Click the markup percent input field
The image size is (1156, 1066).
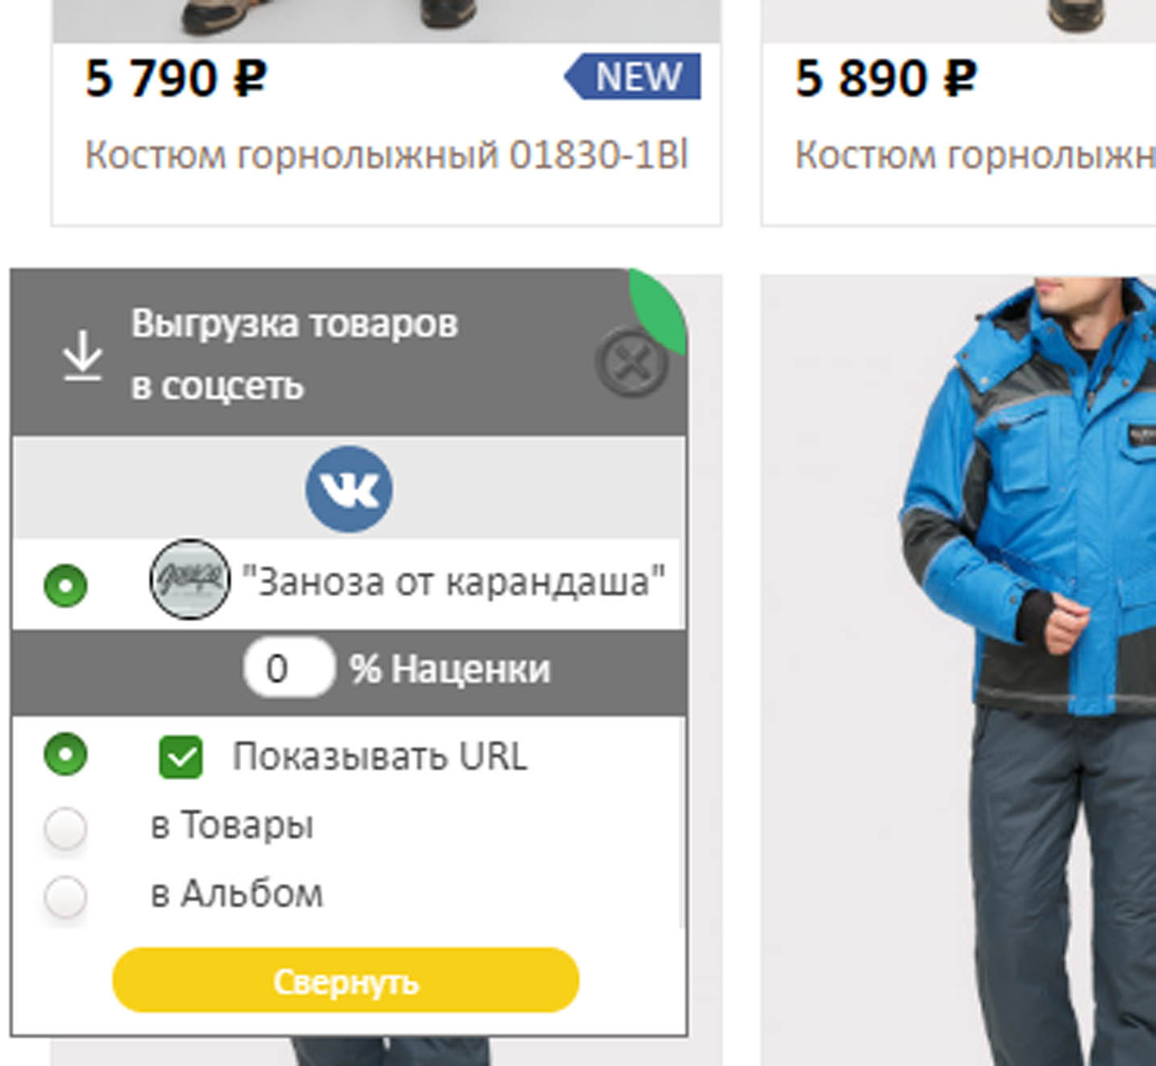[x=289, y=668]
